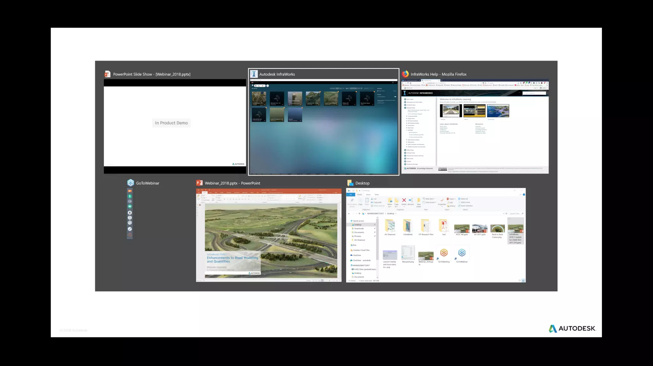
Task: Switch to InfraWorks Help Firefox window thumbnail
Action: [475, 126]
